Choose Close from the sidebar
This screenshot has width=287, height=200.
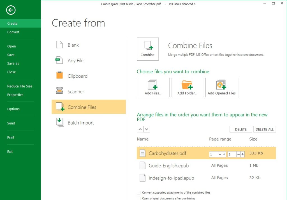[x=11, y=72]
